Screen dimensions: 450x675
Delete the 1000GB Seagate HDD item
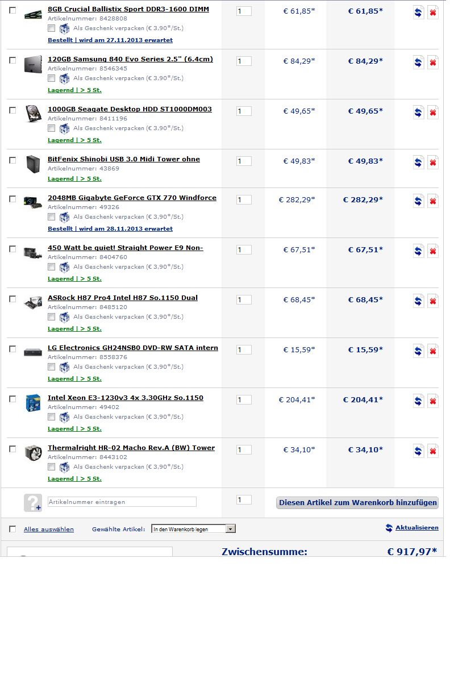point(433,113)
